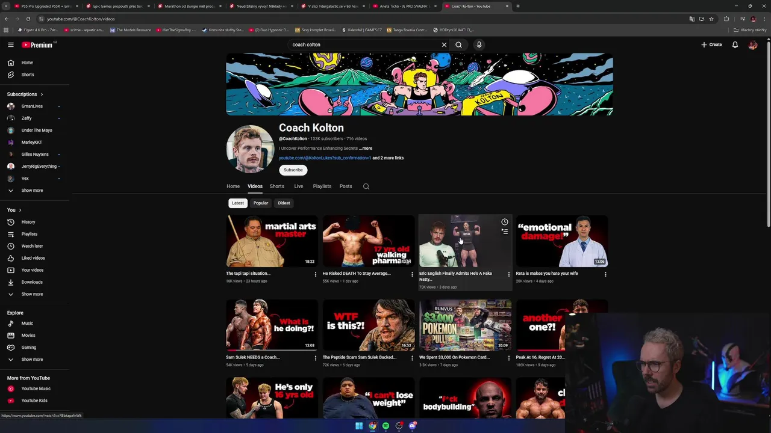Open Sam Sulek NEEDS a Coach thumbnail
771x433 pixels.
tap(272, 325)
